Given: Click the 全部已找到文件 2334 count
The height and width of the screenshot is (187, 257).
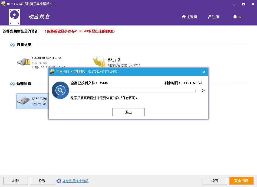Looking at the screenshot, I should pos(104,83).
